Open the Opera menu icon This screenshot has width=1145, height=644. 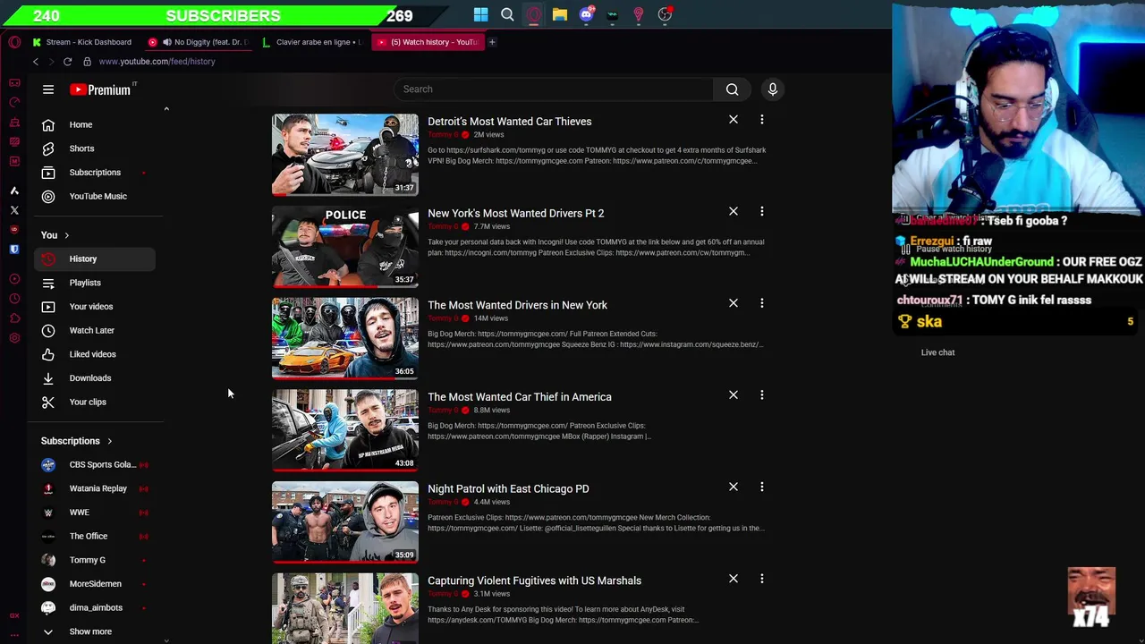(14, 42)
